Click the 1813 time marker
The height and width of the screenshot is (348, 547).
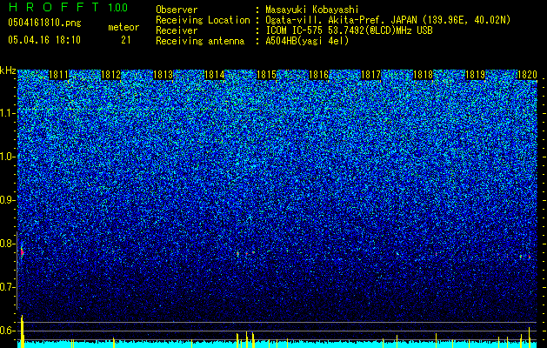point(163,75)
